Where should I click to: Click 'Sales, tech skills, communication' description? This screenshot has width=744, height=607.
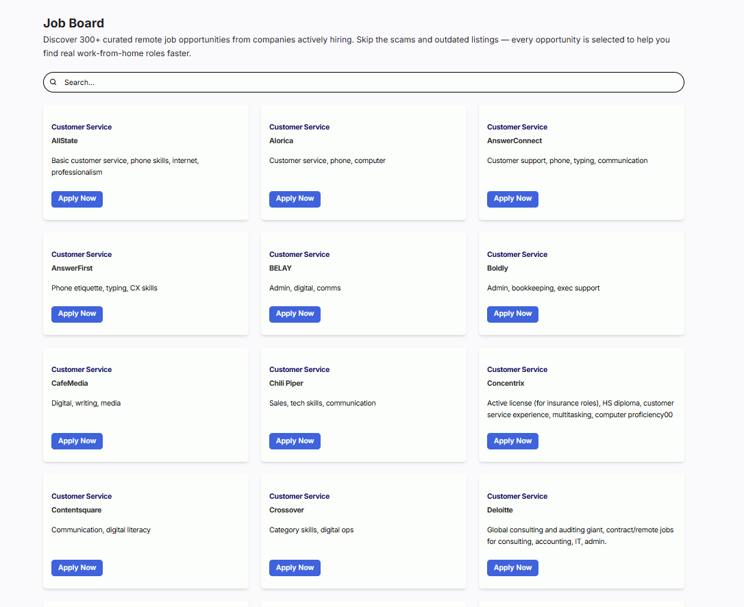(x=323, y=404)
